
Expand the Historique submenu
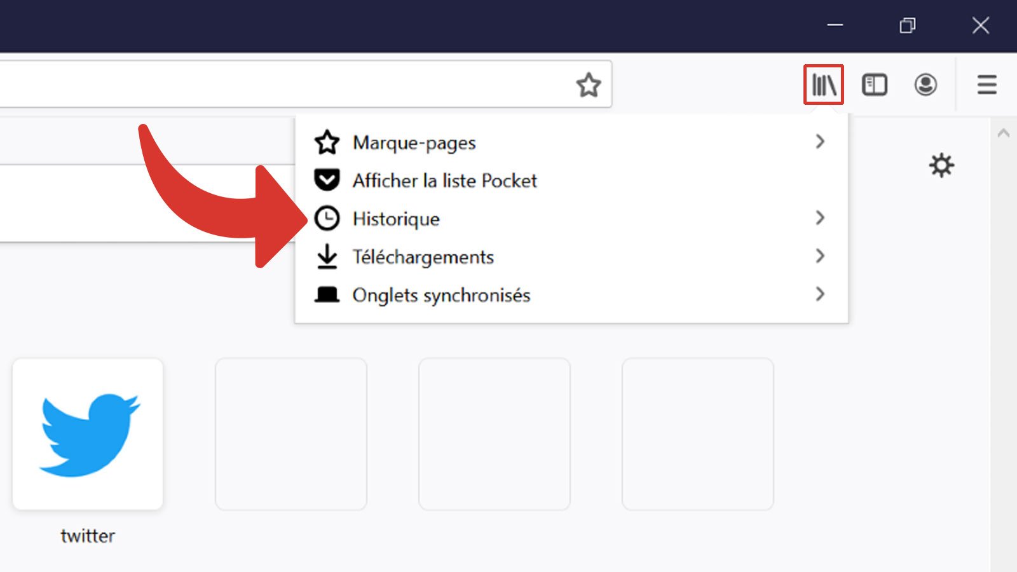(x=820, y=218)
